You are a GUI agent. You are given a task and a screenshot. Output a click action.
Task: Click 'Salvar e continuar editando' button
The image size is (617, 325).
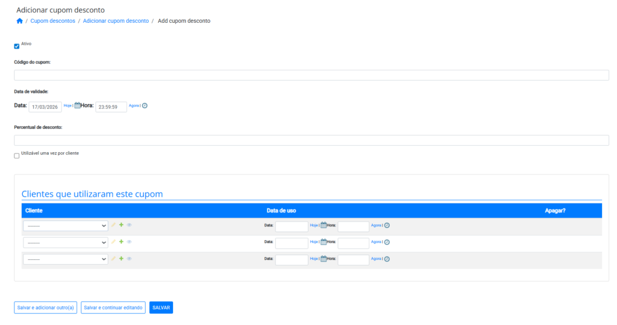pos(113,308)
